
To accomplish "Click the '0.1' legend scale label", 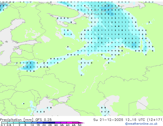I will (x=3, y=125).
